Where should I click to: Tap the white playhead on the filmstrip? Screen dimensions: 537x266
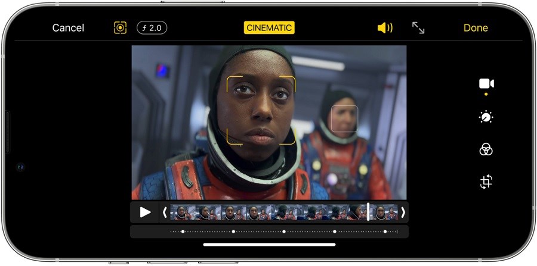point(368,212)
